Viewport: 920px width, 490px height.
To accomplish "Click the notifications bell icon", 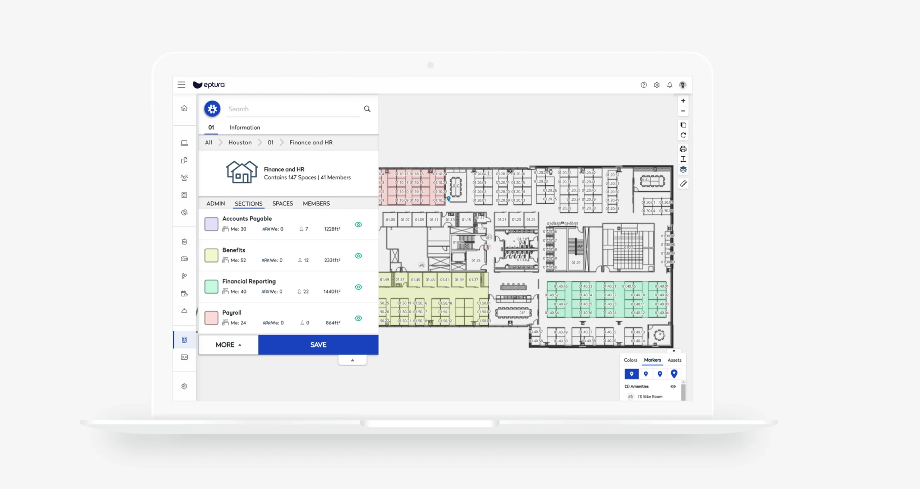I will point(670,85).
